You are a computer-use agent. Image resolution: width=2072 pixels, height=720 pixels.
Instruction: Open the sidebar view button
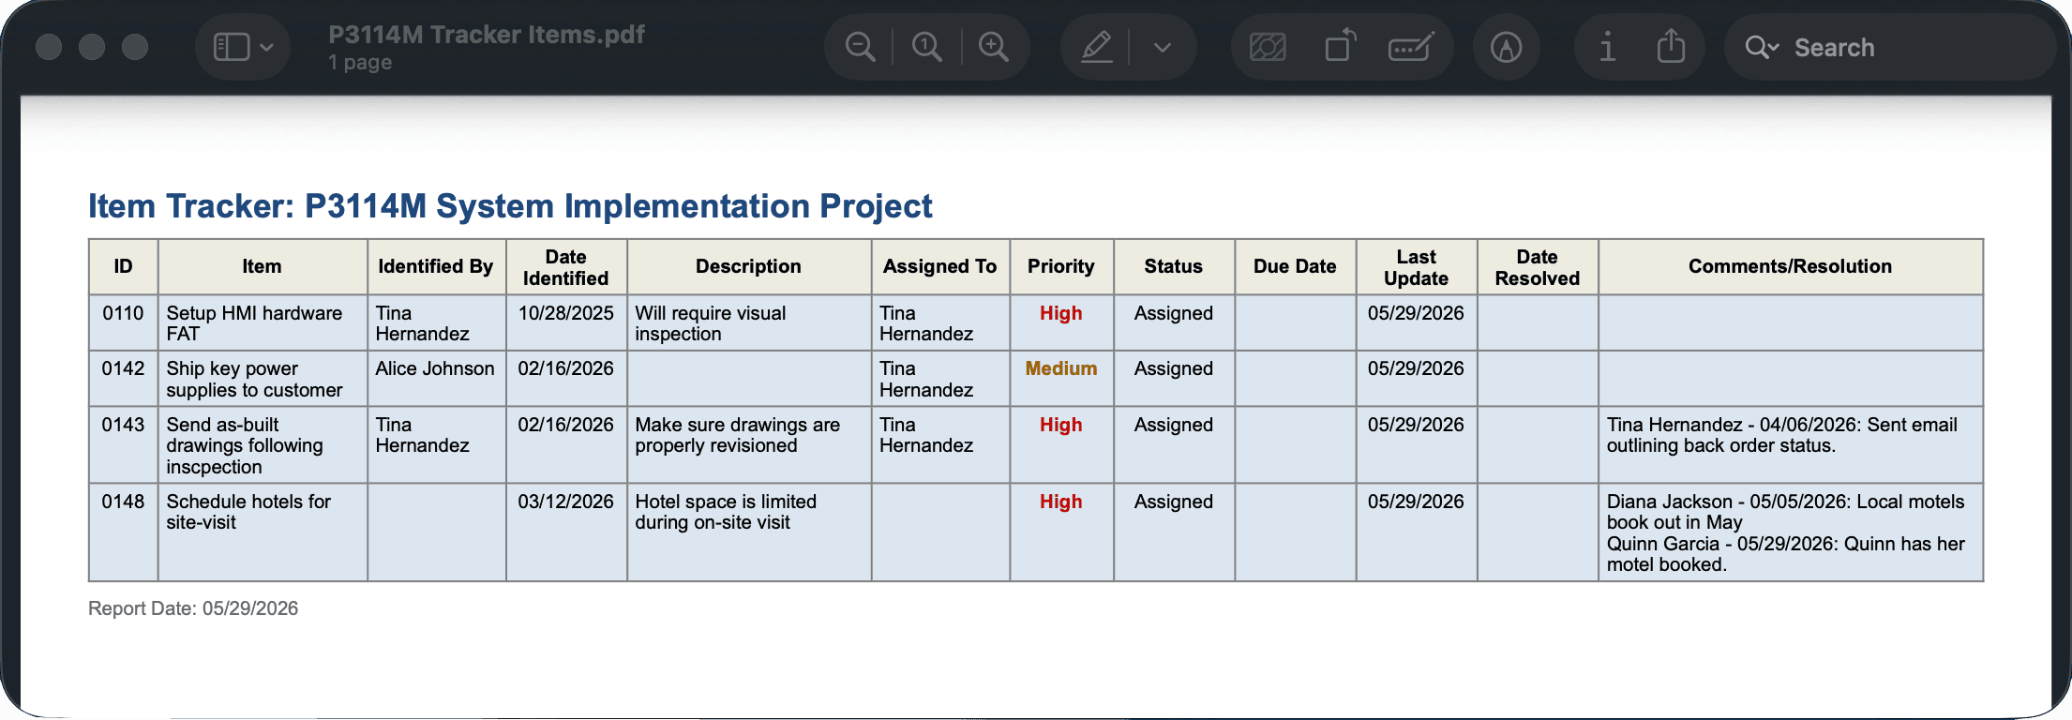pyautogui.click(x=231, y=47)
